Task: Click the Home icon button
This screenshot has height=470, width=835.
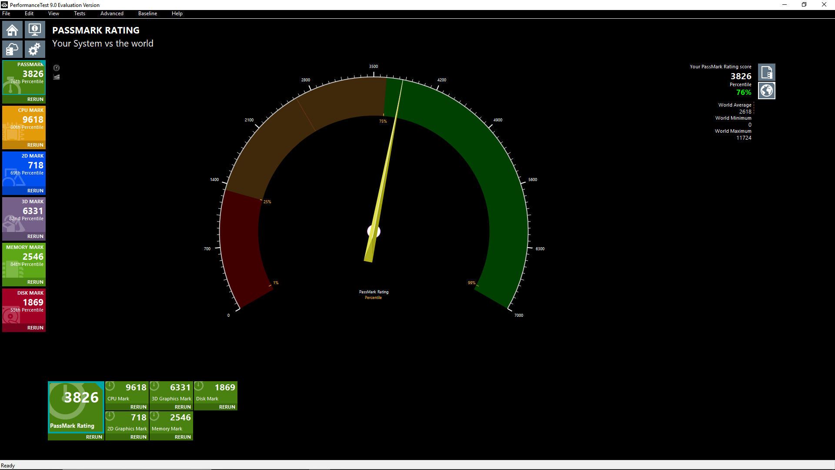Action: 12,30
